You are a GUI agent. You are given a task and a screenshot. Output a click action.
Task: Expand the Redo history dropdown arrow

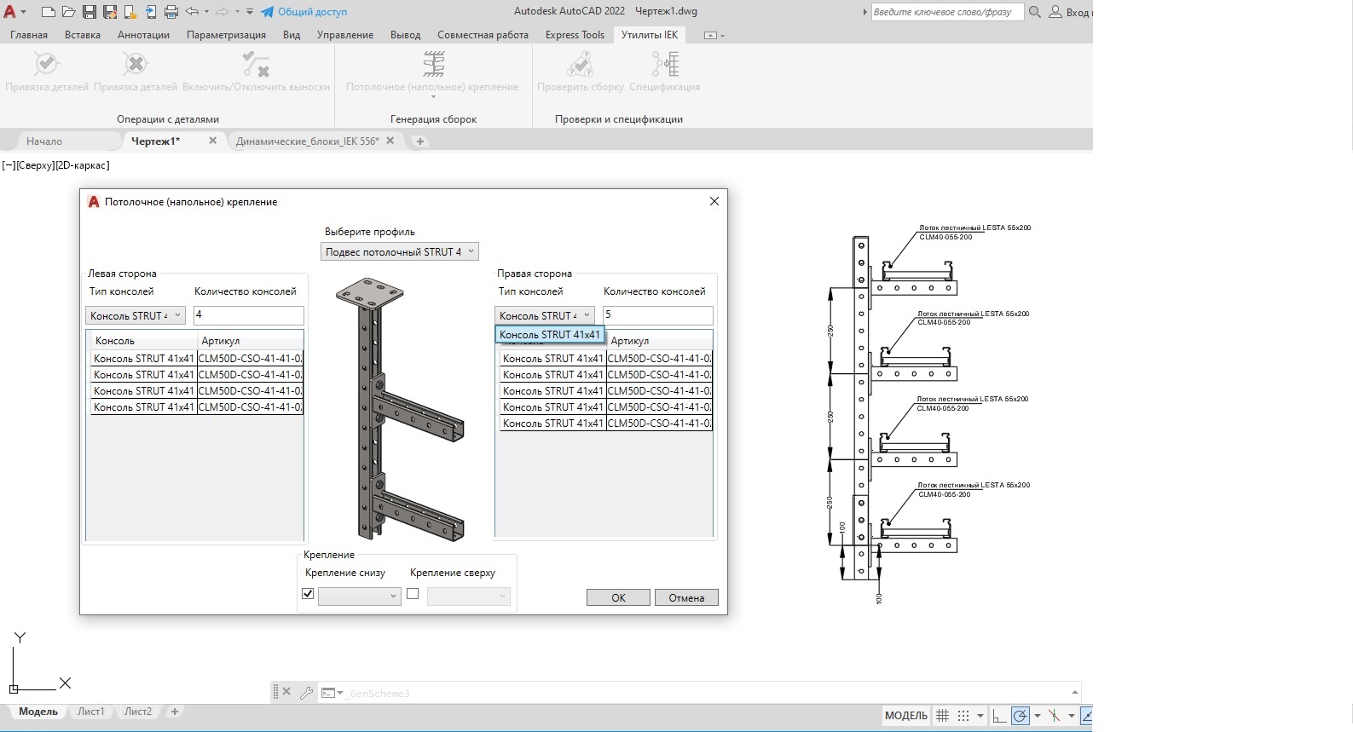[236, 12]
